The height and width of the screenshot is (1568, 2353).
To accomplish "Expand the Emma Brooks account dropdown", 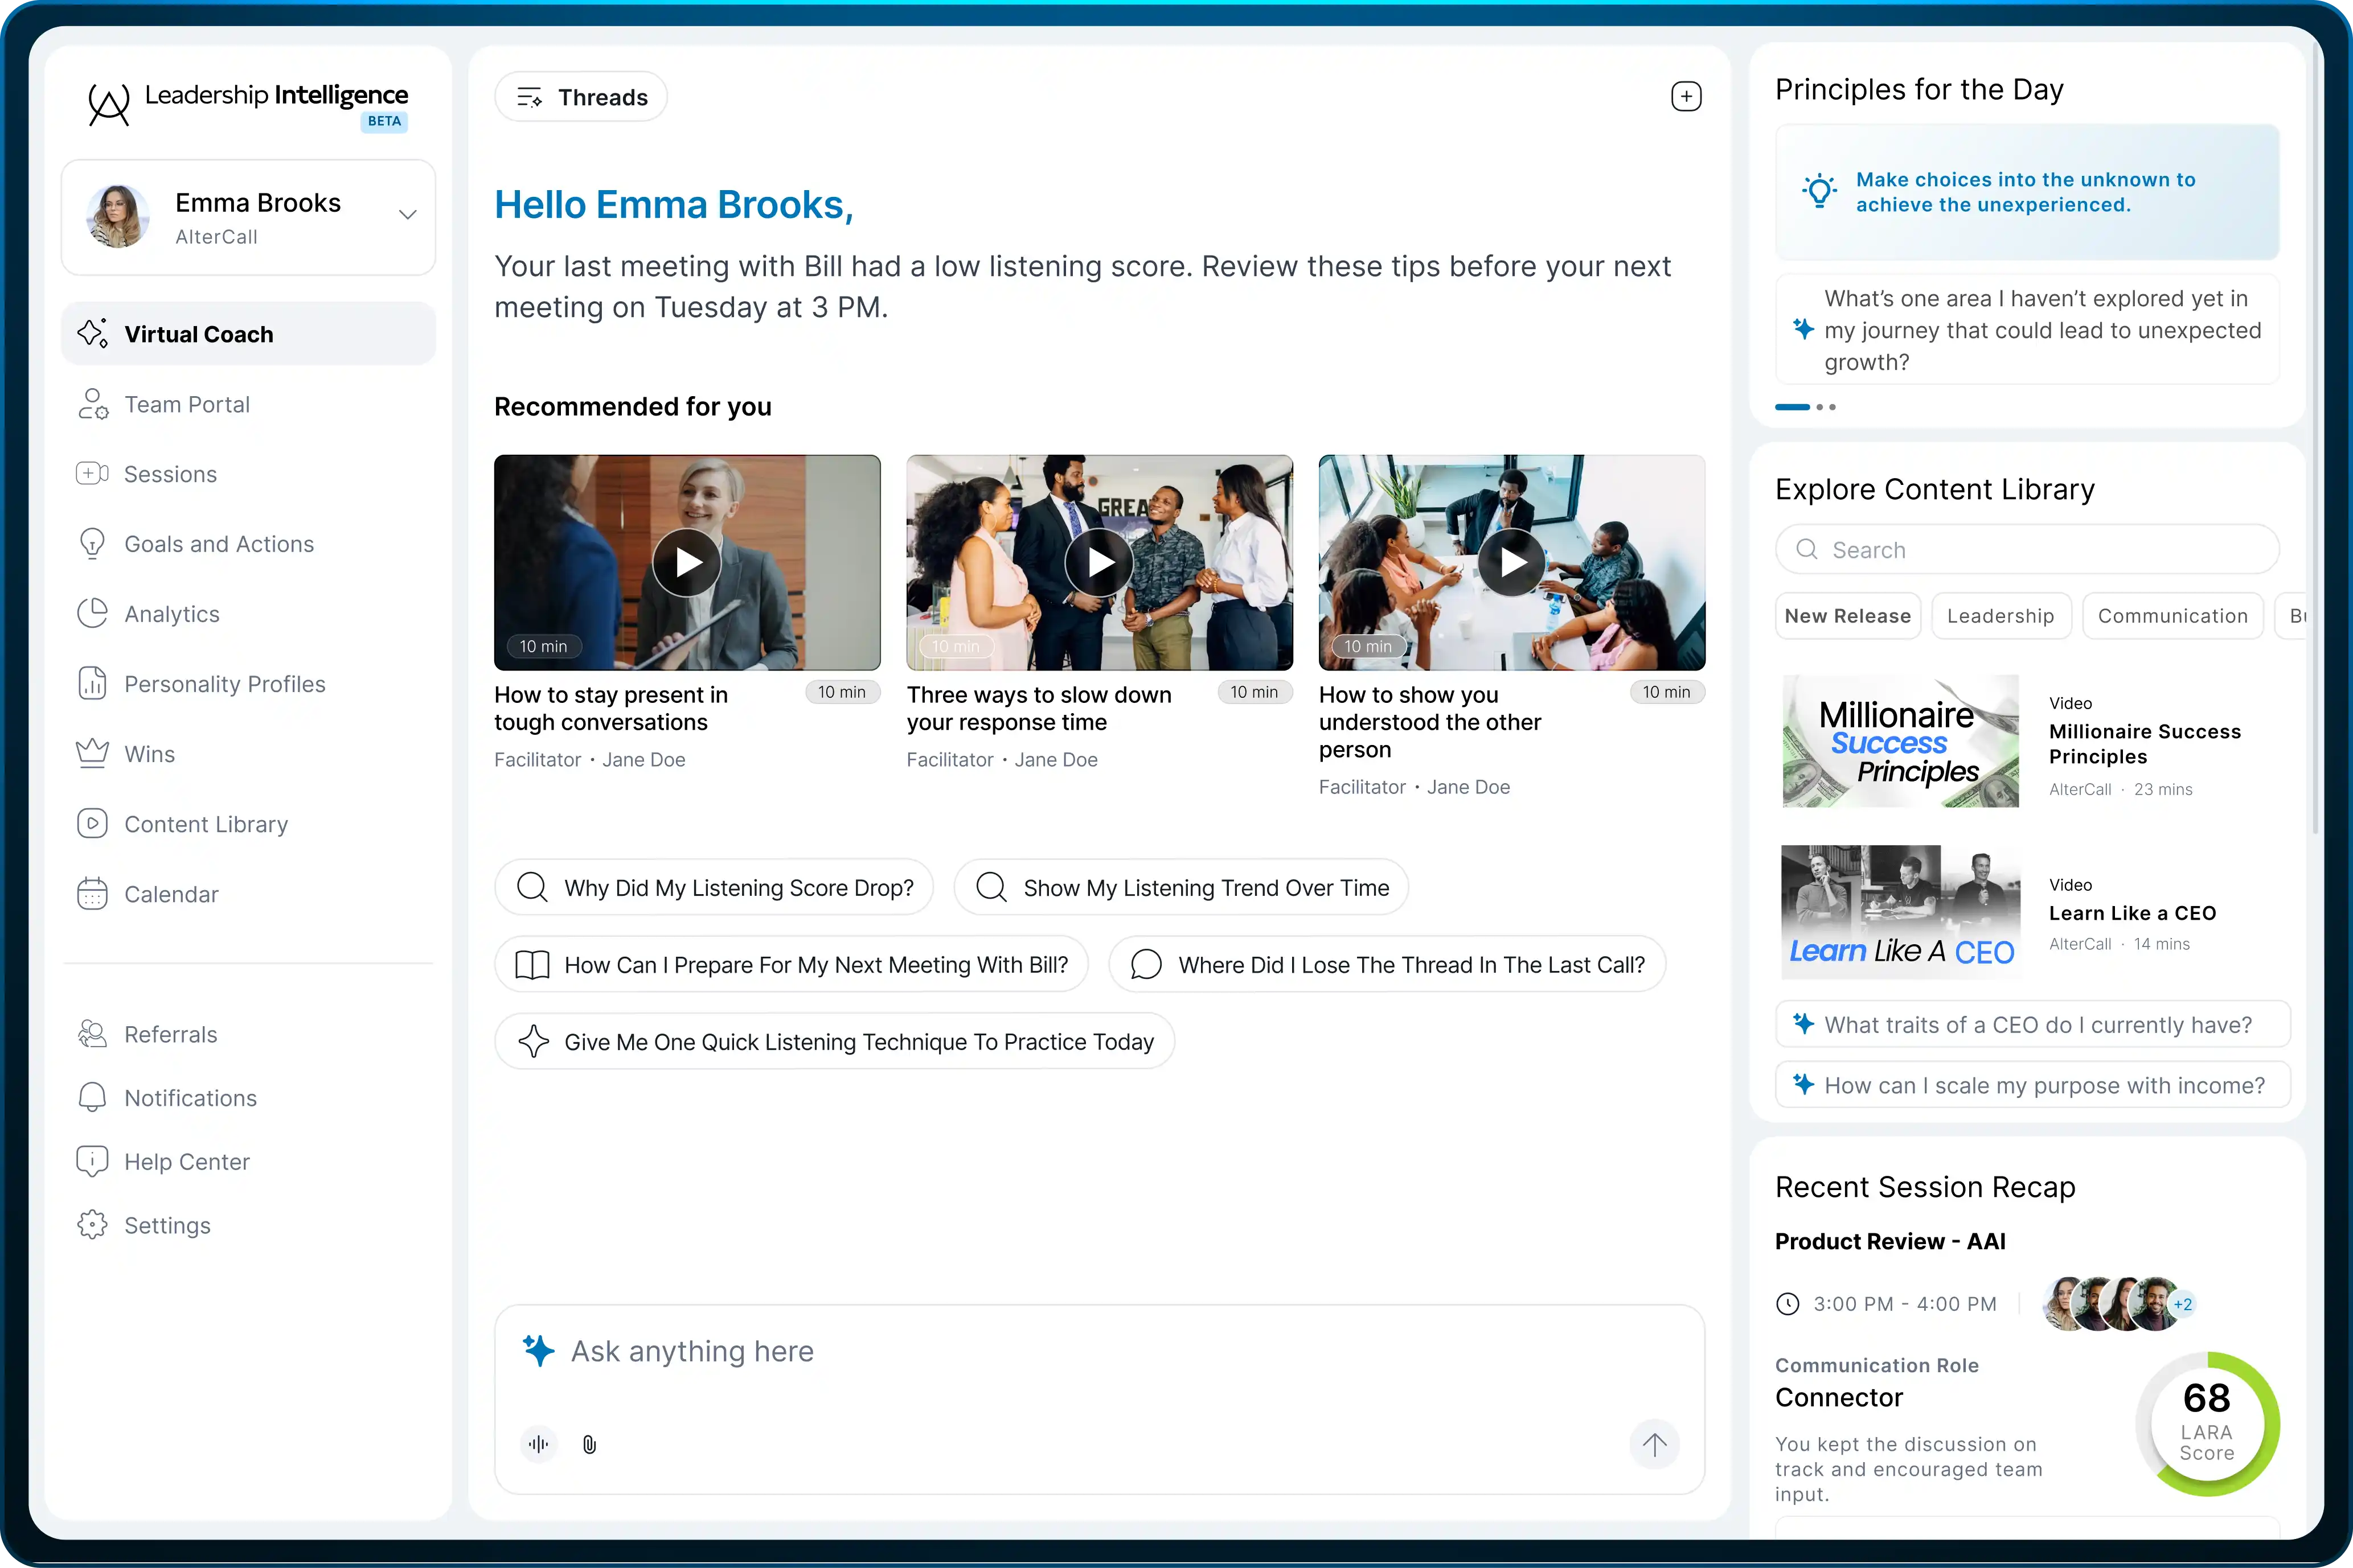I will [x=407, y=215].
